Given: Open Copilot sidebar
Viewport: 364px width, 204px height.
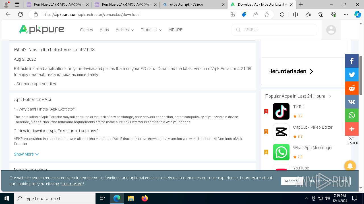Looking at the screenshot, I should [x=357, y=14].
